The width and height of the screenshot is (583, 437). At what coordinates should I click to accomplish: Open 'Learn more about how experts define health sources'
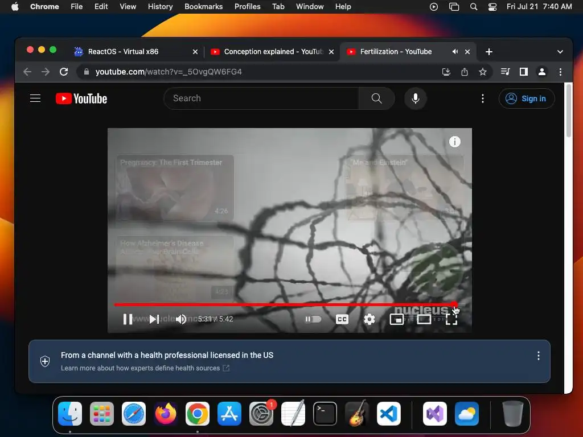(x=145, y=368)
